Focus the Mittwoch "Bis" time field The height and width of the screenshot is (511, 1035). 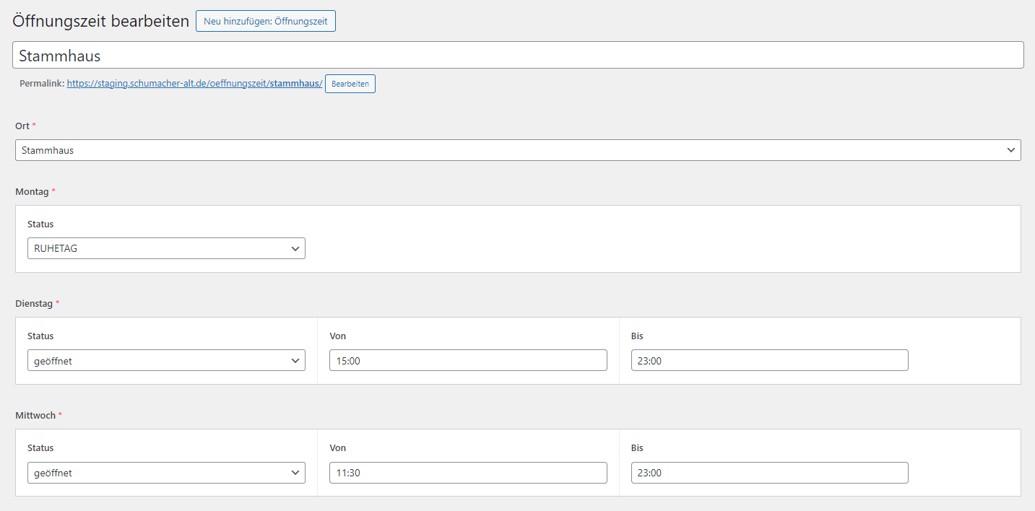tap(768, 473)
